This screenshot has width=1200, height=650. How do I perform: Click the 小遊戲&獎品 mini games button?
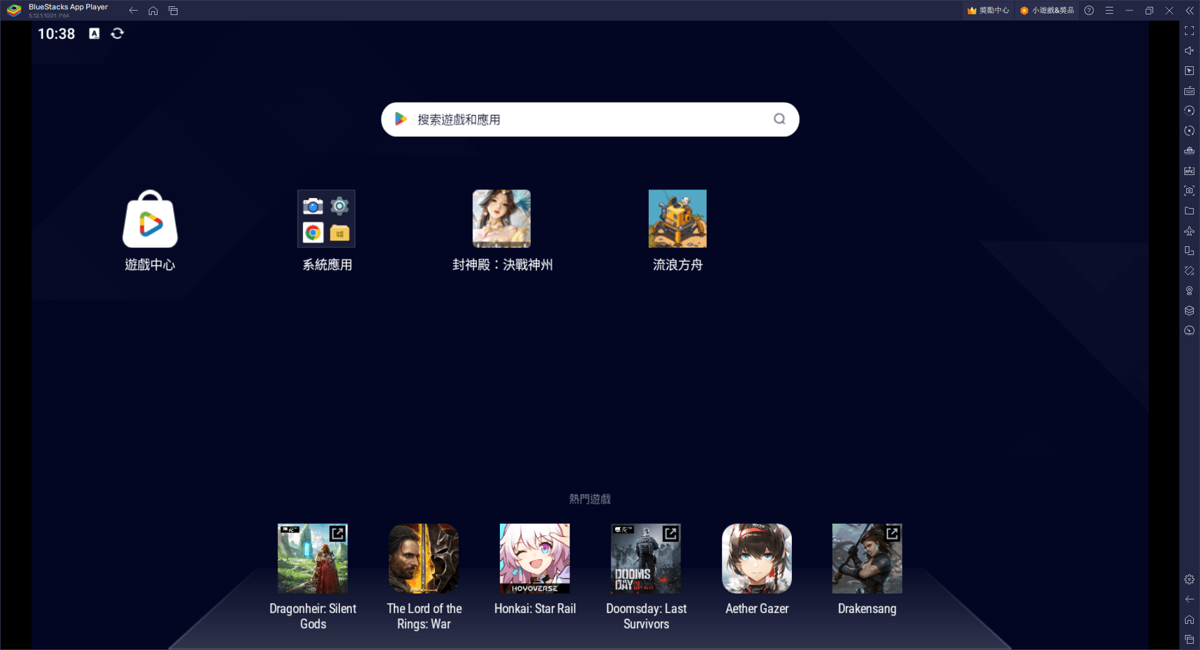click(x=1047, y=11)
